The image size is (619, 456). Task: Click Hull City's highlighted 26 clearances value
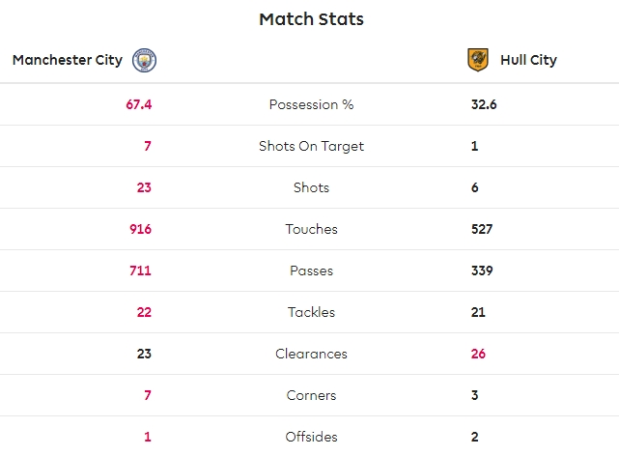pyautogui.click(x=478, y=354)
